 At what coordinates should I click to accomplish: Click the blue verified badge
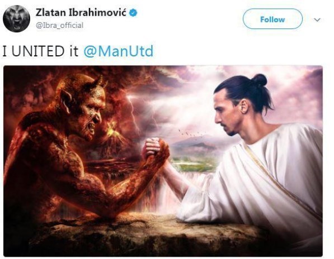click(x=133, y=13)
